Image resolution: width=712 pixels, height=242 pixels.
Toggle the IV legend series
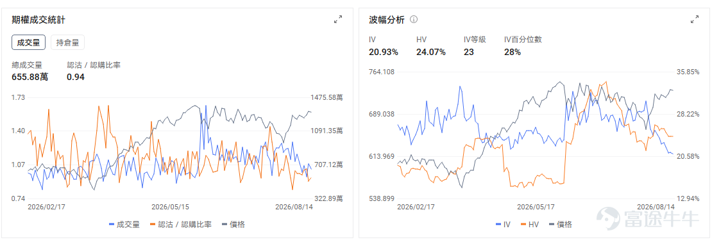click(503, 224)
